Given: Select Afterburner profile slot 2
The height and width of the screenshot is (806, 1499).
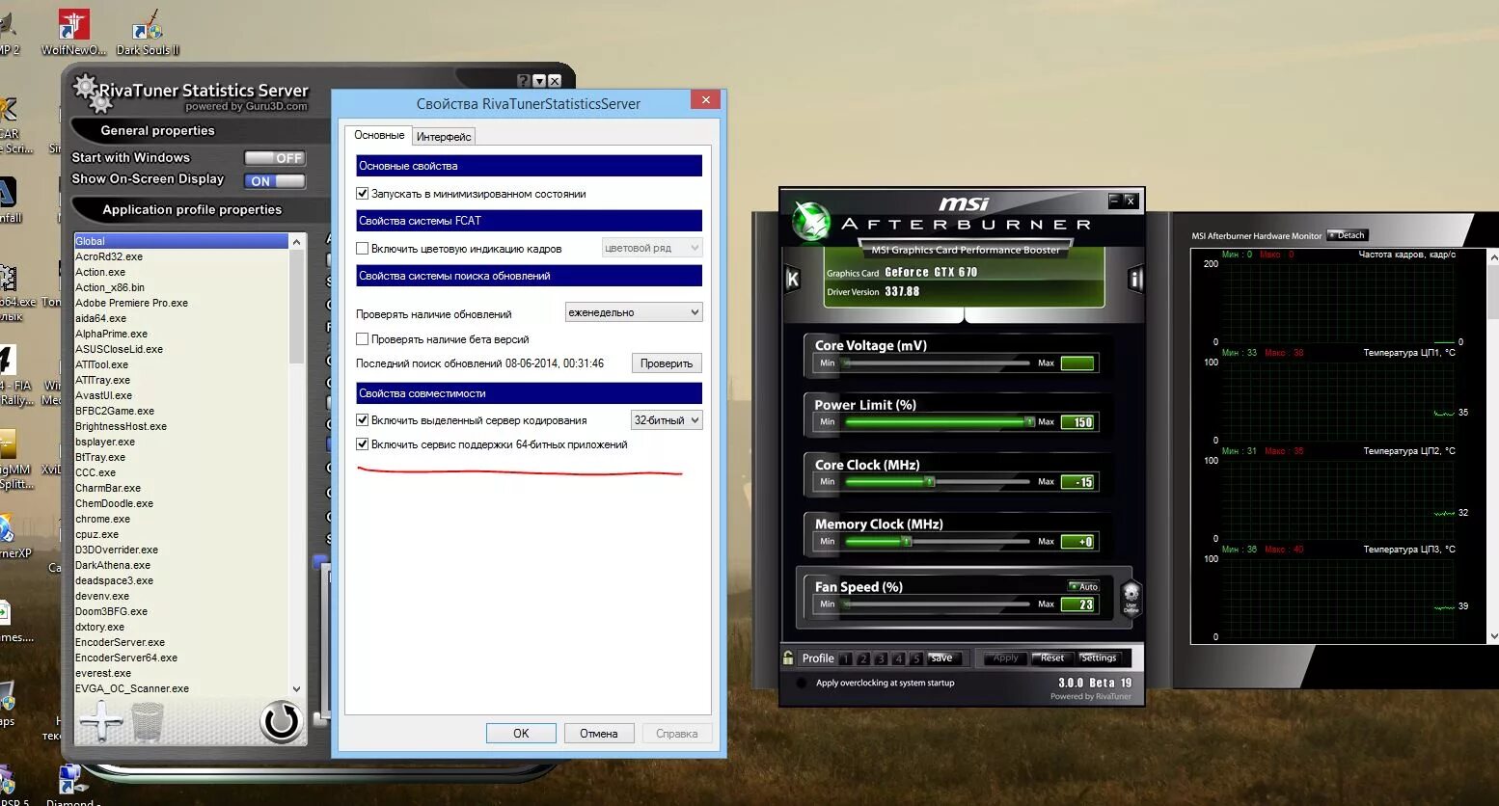Looking at the screenshot, I should point(863,658).
